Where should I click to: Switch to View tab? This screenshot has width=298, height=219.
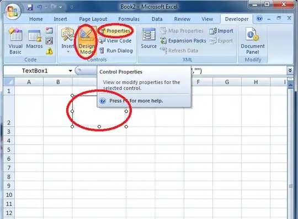coord(207,19)
